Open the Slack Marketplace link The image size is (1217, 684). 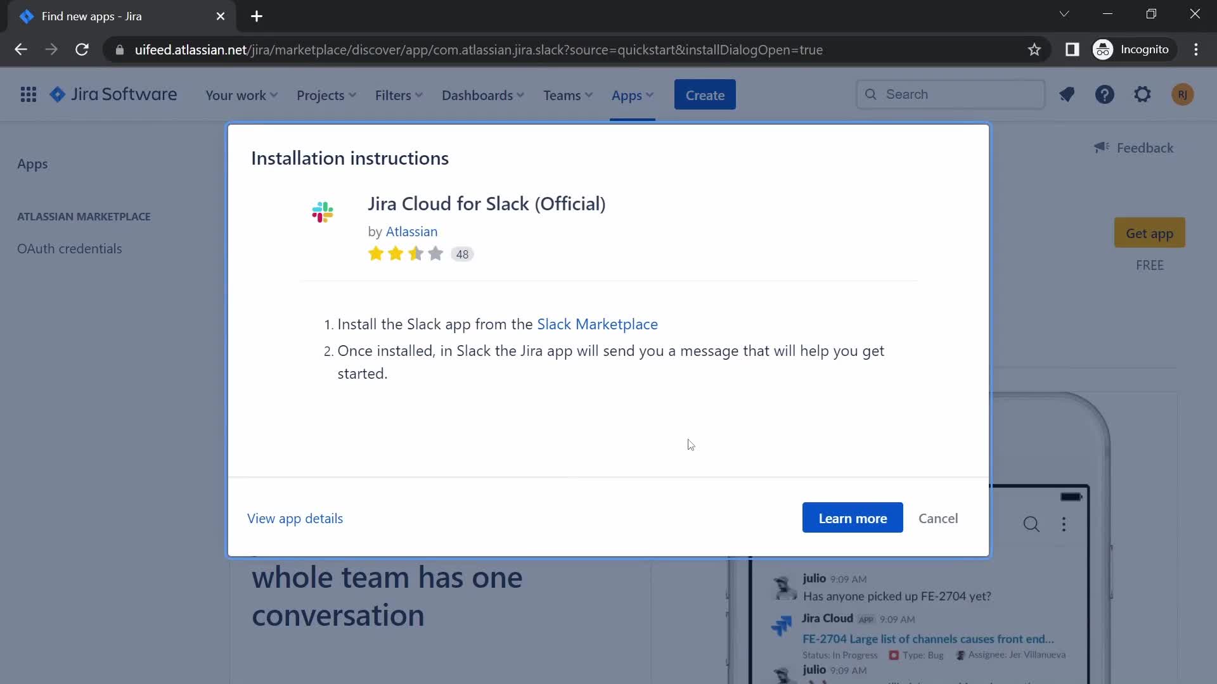coord(597,324)
